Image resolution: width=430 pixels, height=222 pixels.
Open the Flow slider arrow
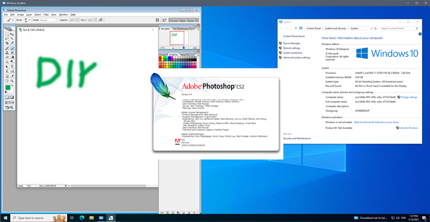[95, 20]
